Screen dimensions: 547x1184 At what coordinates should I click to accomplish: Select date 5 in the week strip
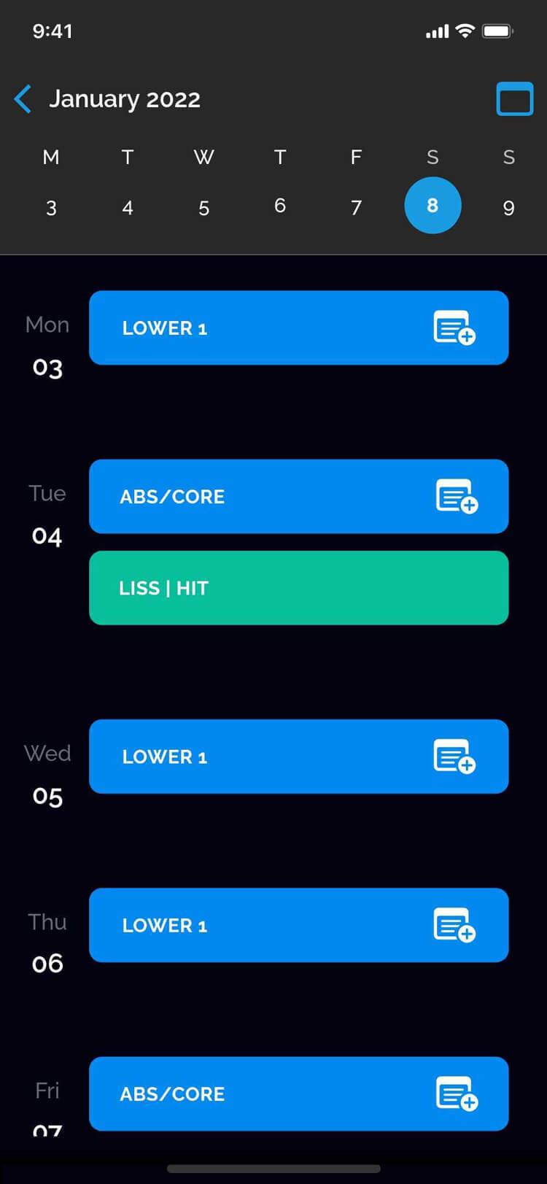coord(204,208)
